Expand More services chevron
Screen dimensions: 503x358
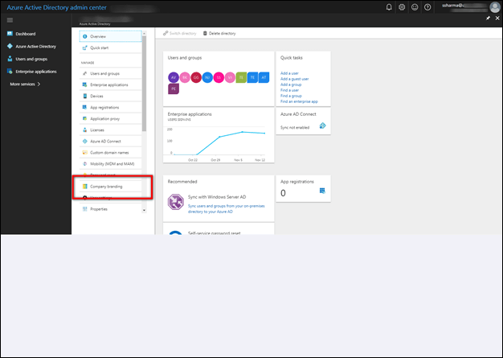pyautogui.click(x=39, y=84)
